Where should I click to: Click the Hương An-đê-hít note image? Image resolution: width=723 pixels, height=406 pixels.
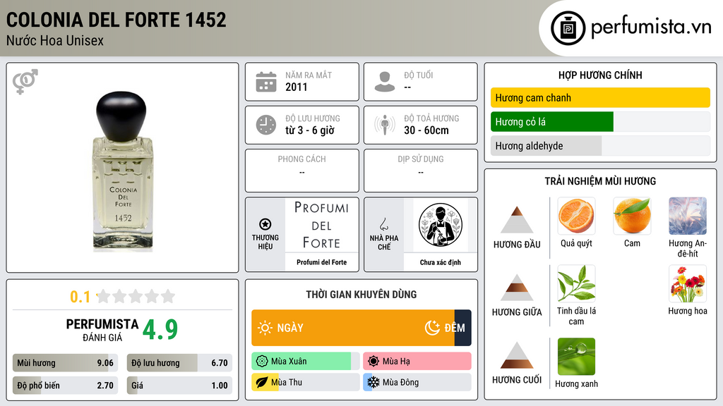[x=688, y=216]
